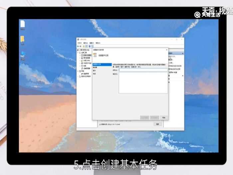Click the 刷新 button behind the wizard
The image size is (233, 175).
(158, 124)
